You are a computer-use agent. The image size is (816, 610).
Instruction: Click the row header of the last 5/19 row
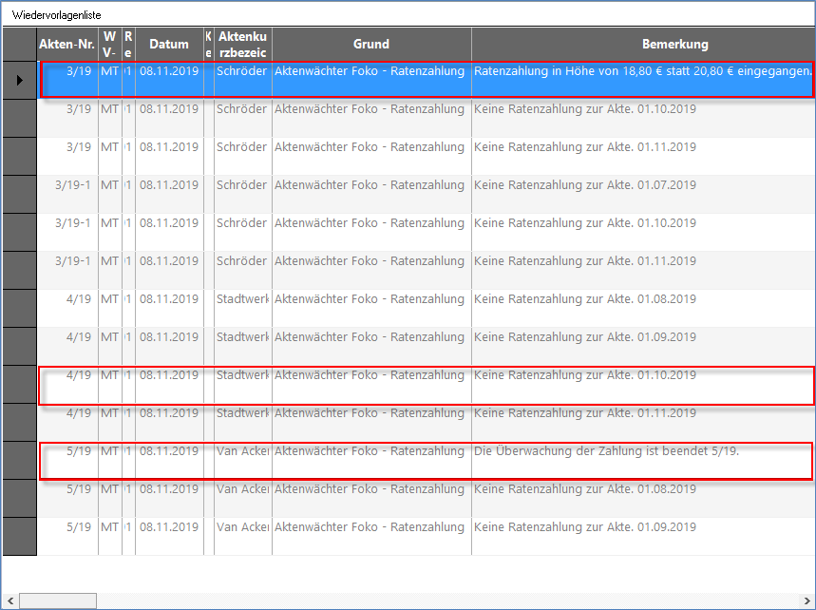click(x=19, y=536)
